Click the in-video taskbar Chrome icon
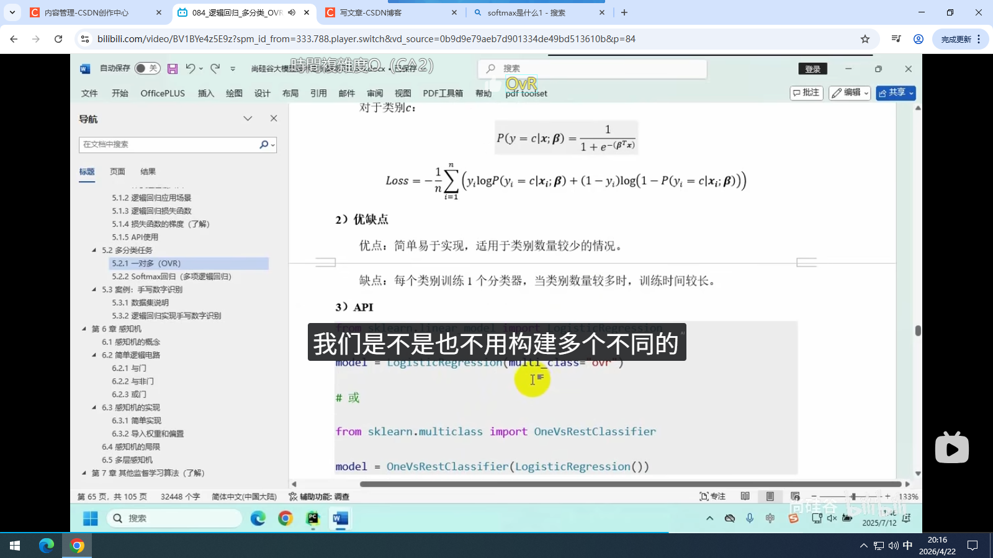 (x=285, y=518)
